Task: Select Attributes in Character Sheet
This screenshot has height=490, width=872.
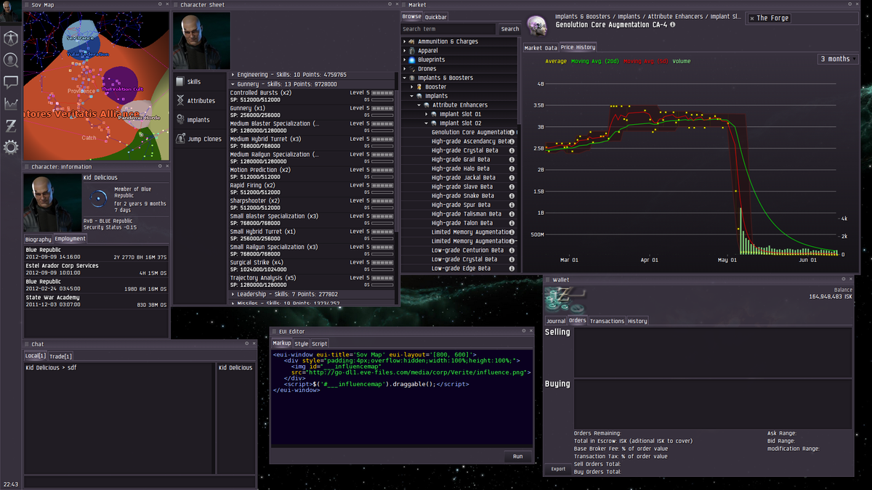Action: (201, 101)
